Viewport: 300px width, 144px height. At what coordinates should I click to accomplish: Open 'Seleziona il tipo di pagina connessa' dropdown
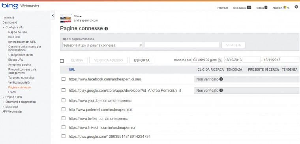[103, 45]
